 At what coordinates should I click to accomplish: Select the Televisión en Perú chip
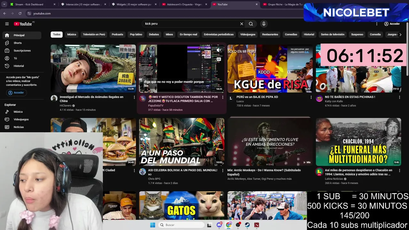pyautogui.click(x=94, y=34)
